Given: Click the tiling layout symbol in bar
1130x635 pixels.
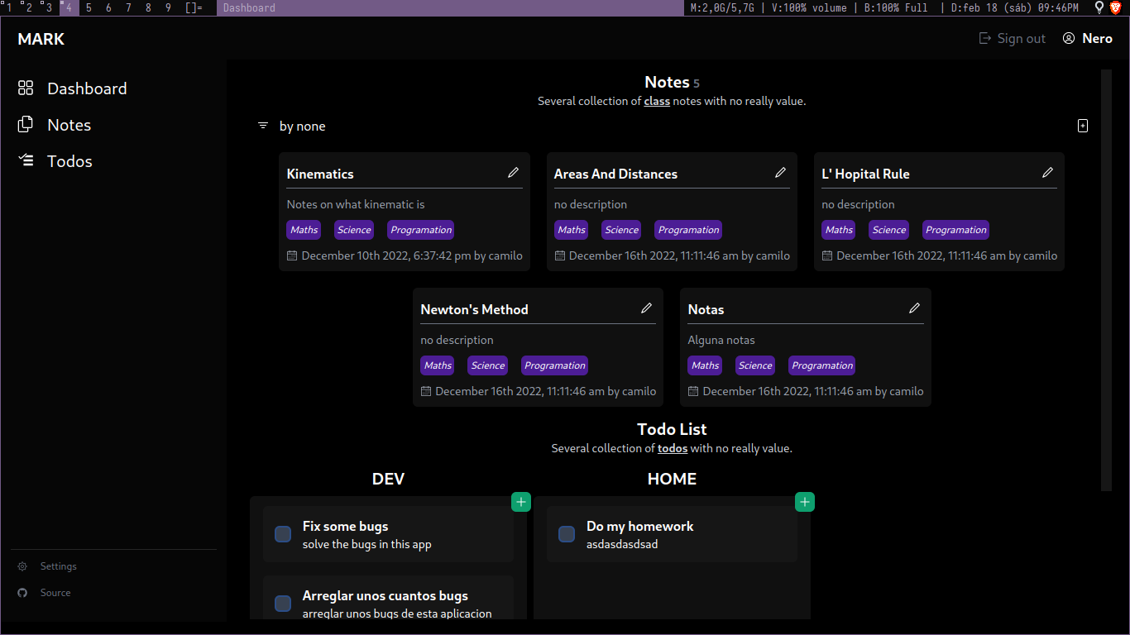Looking at the screenshot, I should tap(194, 7).
